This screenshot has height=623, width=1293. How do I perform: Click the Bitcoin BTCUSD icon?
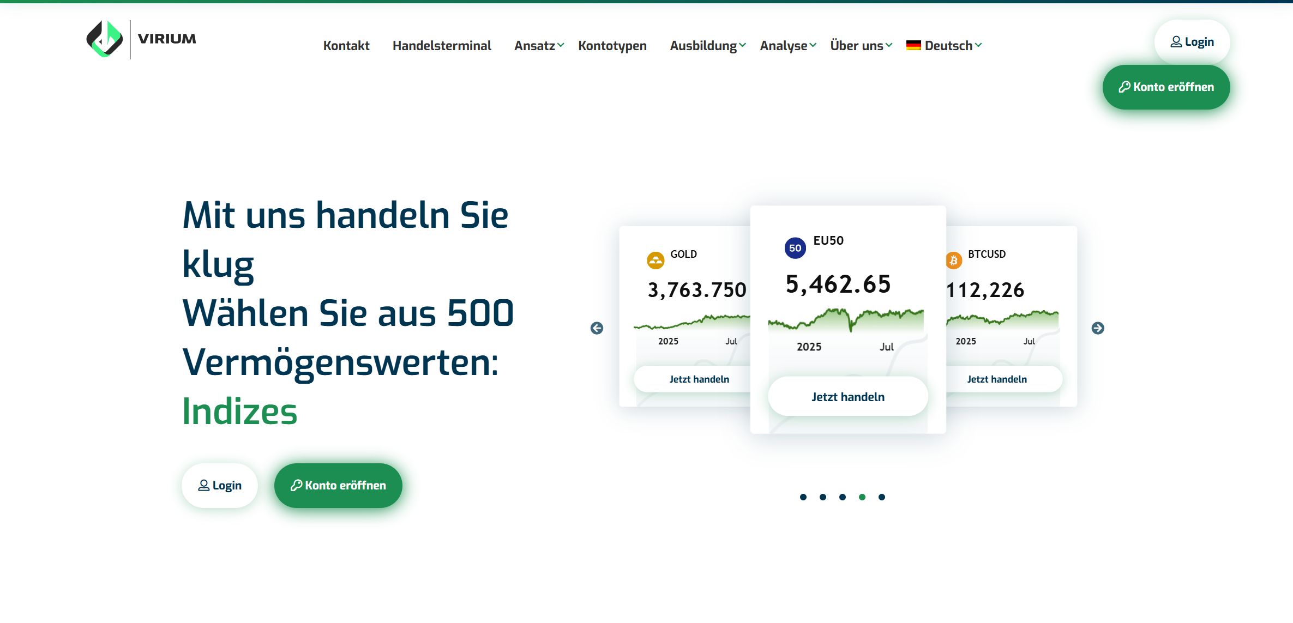[954, 261]
